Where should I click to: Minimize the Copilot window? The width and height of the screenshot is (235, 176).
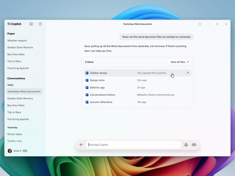click(x=209, y=24)
